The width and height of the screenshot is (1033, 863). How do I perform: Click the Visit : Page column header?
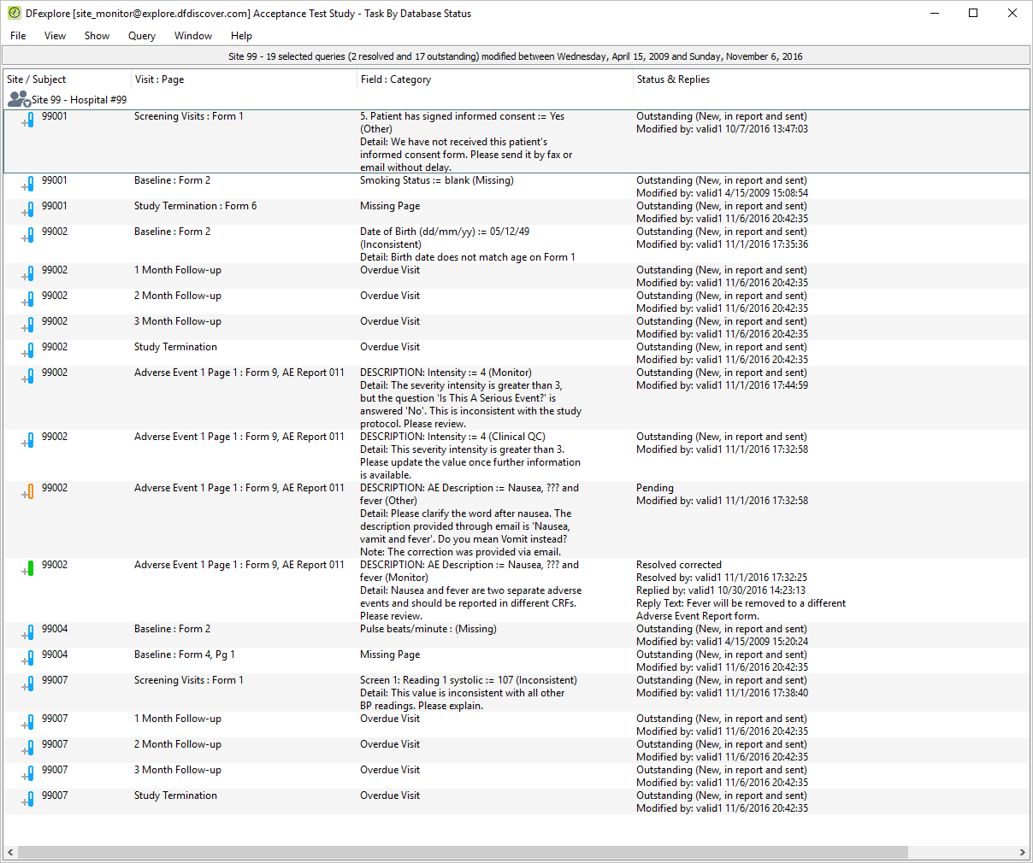(x=159, y=79)
